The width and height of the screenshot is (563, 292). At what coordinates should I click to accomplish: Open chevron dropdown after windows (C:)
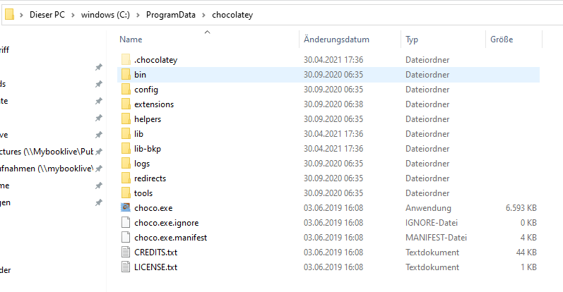tap(138, 15)
